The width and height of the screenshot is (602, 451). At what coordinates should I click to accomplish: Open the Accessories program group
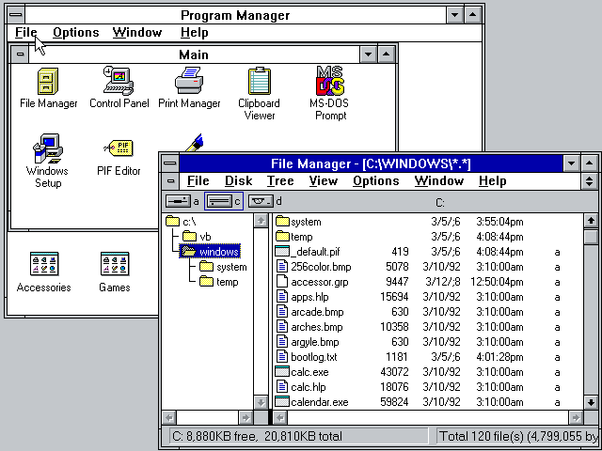tap(43, 266)
